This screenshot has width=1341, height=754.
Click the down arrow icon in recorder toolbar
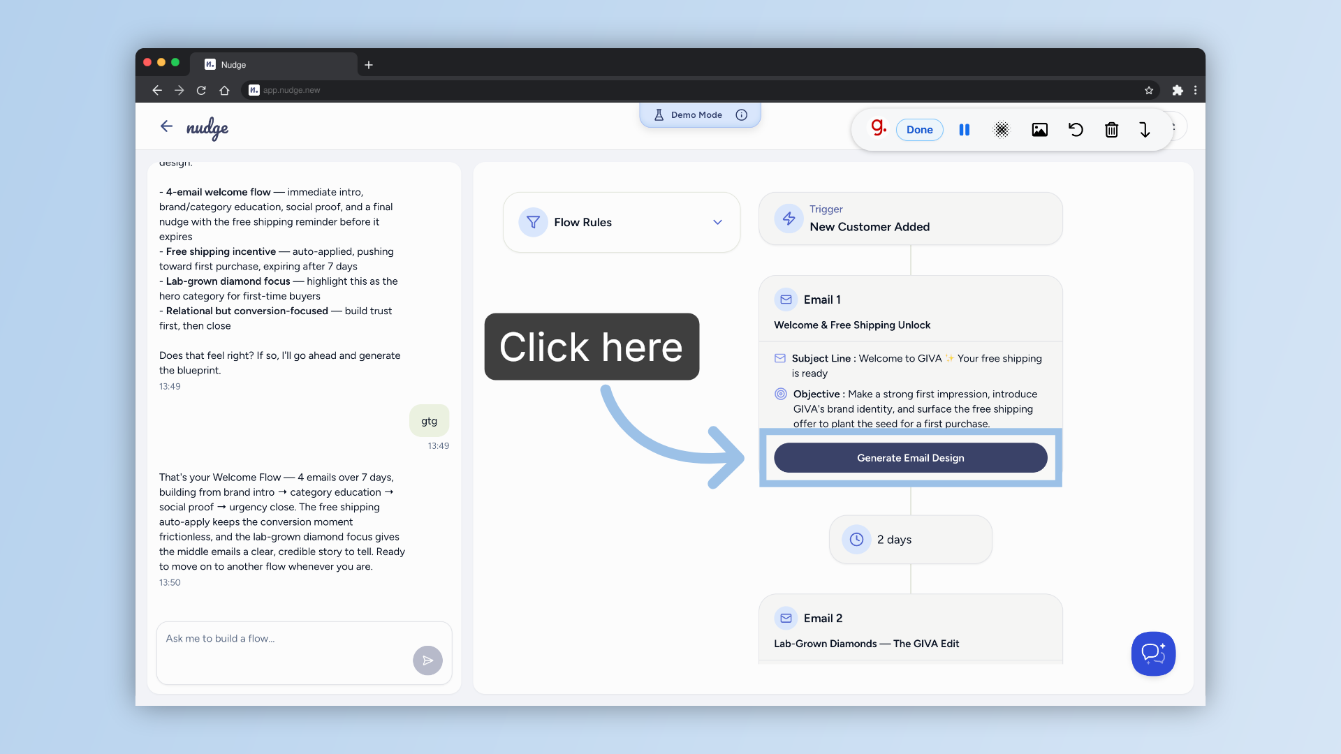(x=1145, y=130)
